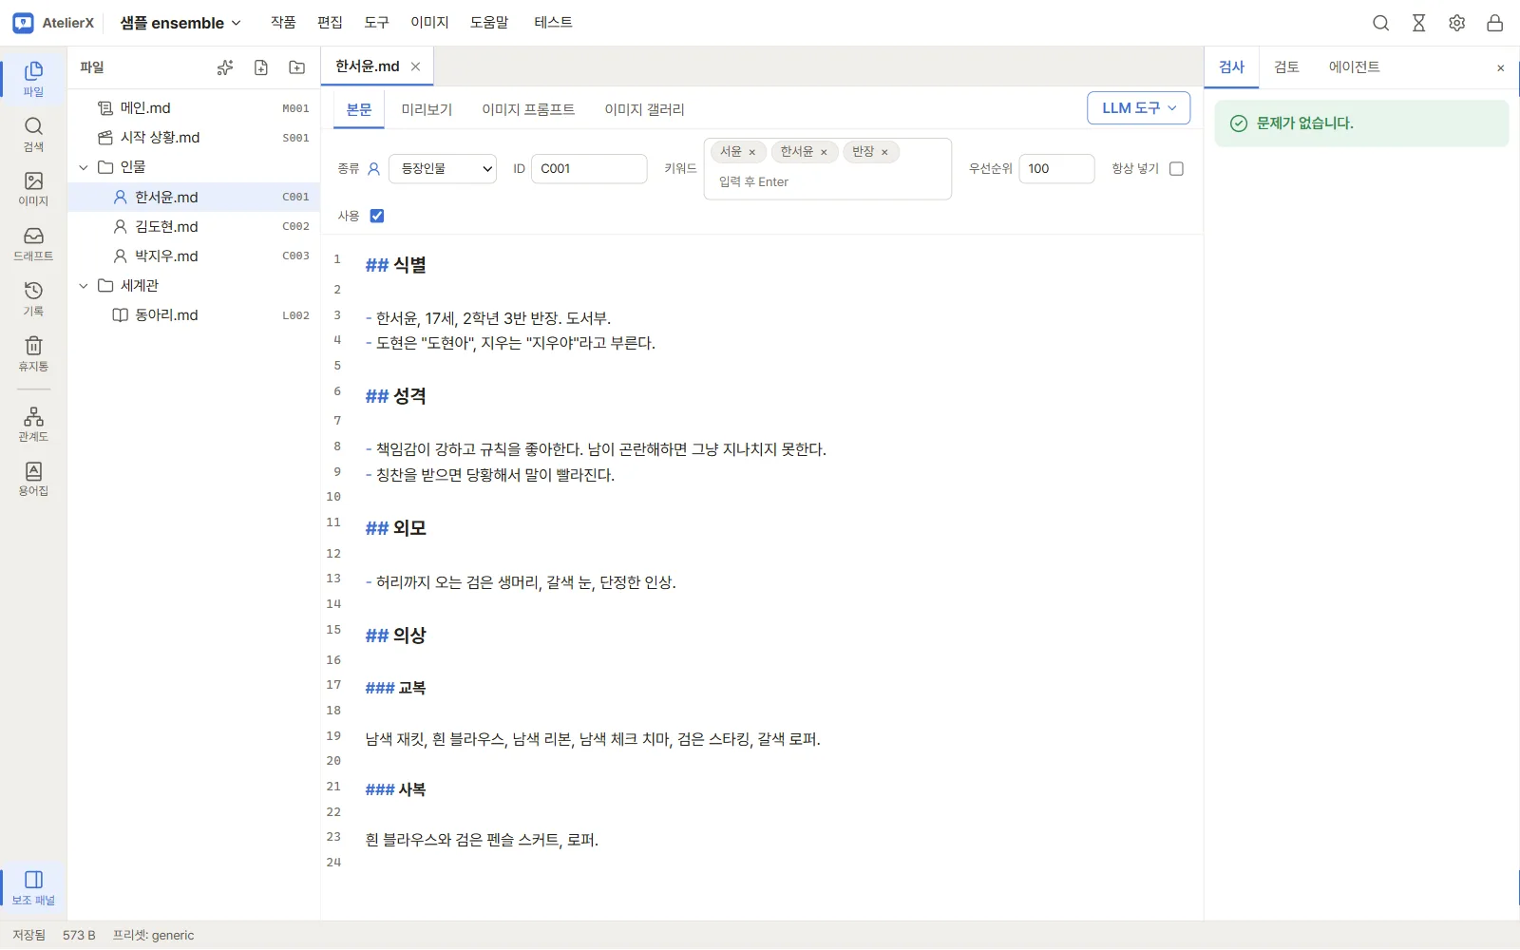The width and height of the screenshot is (1520, 950).
Task: Open 박지우.md in the file tree
Action: pyautogui.click(x=195, y=256)
